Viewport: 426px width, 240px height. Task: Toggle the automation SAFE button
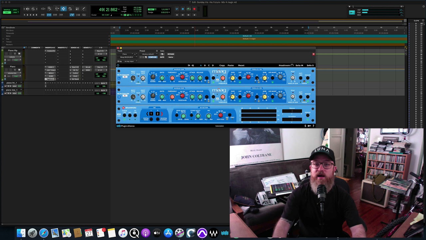click(x=162, y=57)
